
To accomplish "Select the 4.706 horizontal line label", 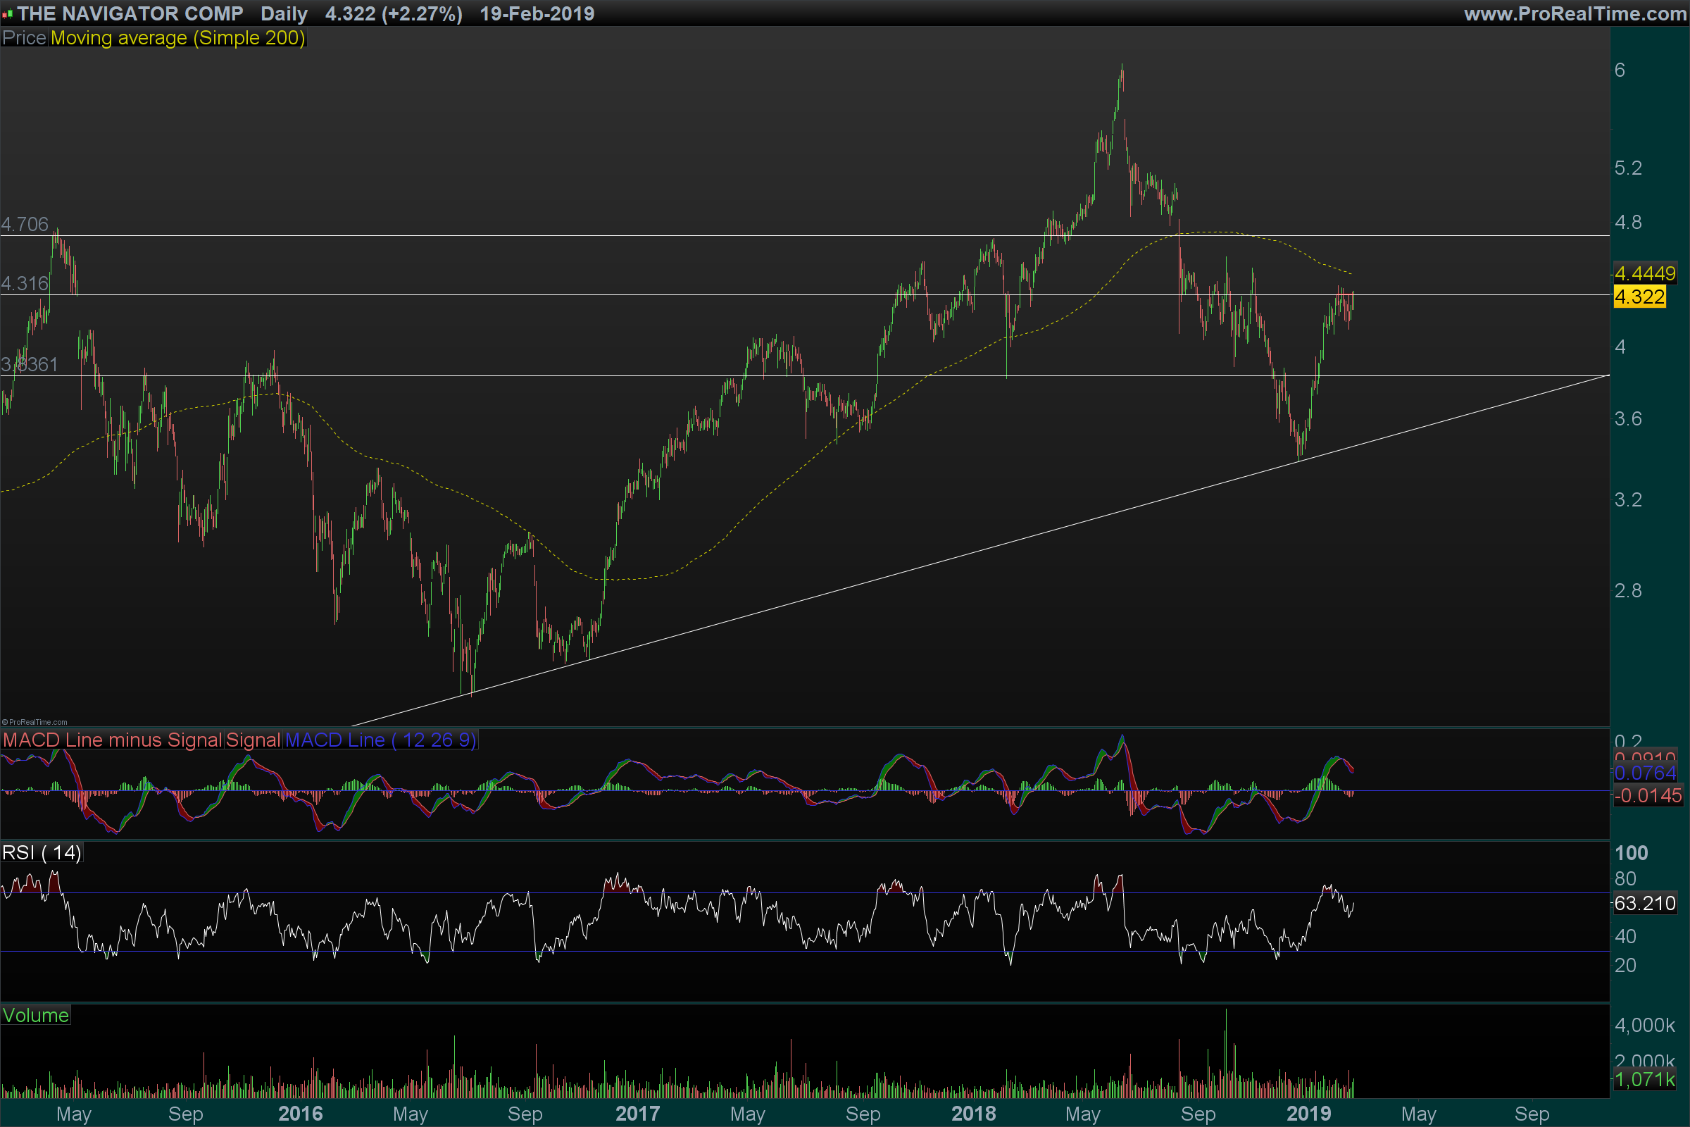I will (x=25, y=224).
